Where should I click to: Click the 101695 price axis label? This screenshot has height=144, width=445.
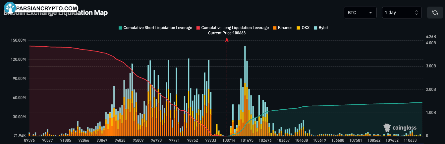(x=247, y=140)
